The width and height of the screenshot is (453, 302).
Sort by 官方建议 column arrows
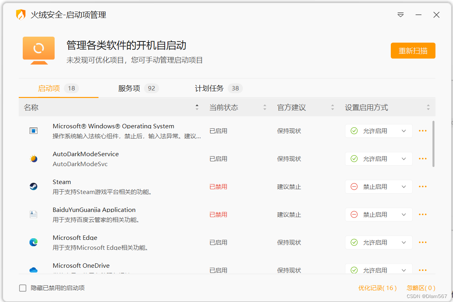click(333, 108)
